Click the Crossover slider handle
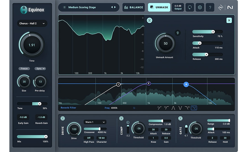Viewport: 247px width, 152px height. tap(100, 129)
